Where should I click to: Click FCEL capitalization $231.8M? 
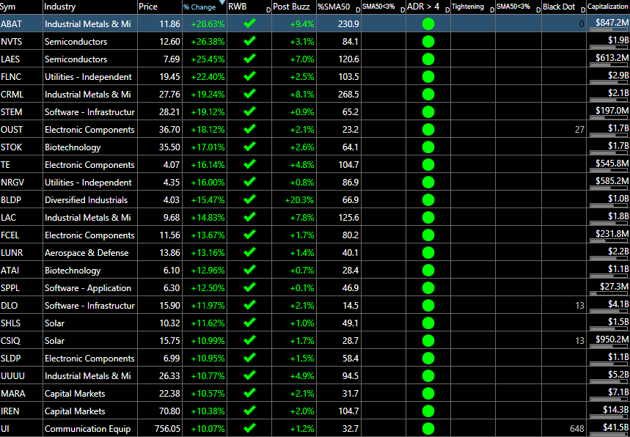612,233
